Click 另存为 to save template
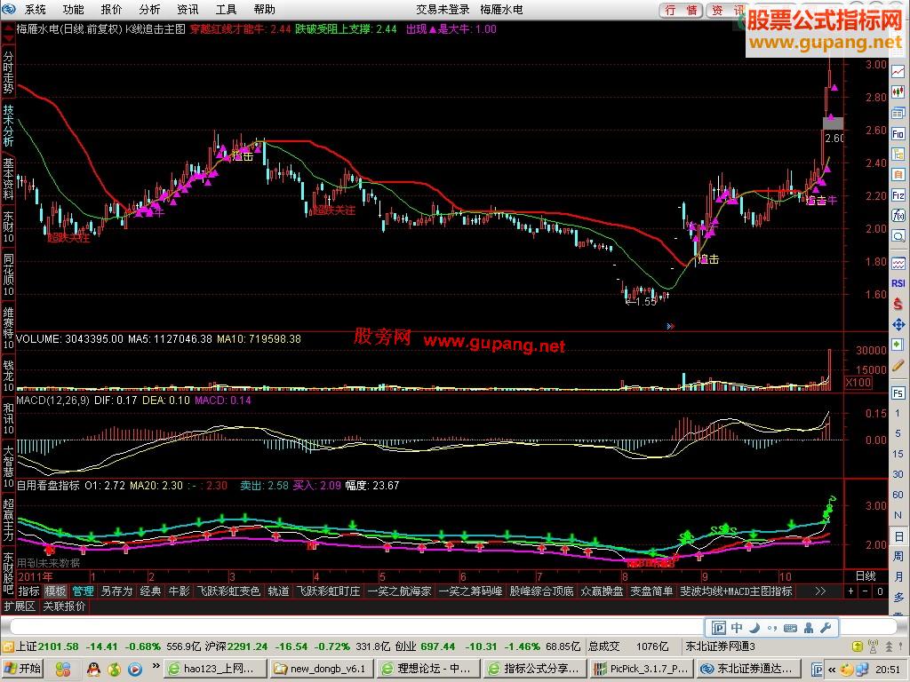Screen dimensions: 910x682 pos(116,591)
